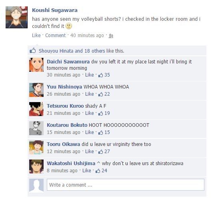Open Koushi Sugawara profile name link
Viewport: 212px width, 201px height.
point(55,10)
